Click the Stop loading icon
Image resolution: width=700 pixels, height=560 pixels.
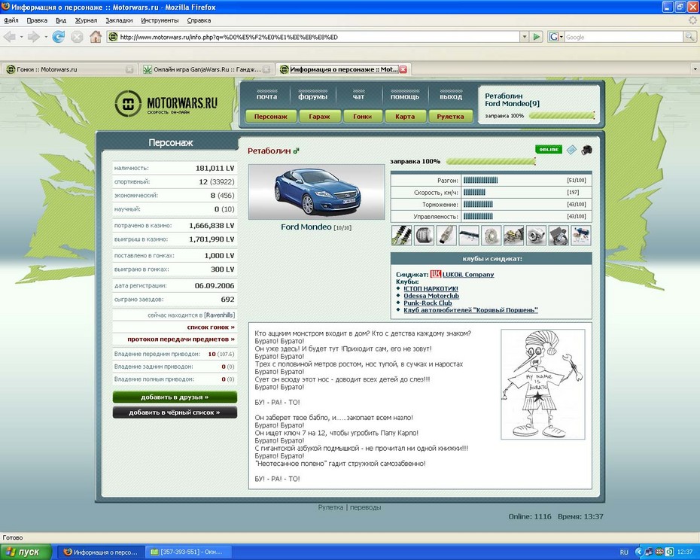pos(77,37)
